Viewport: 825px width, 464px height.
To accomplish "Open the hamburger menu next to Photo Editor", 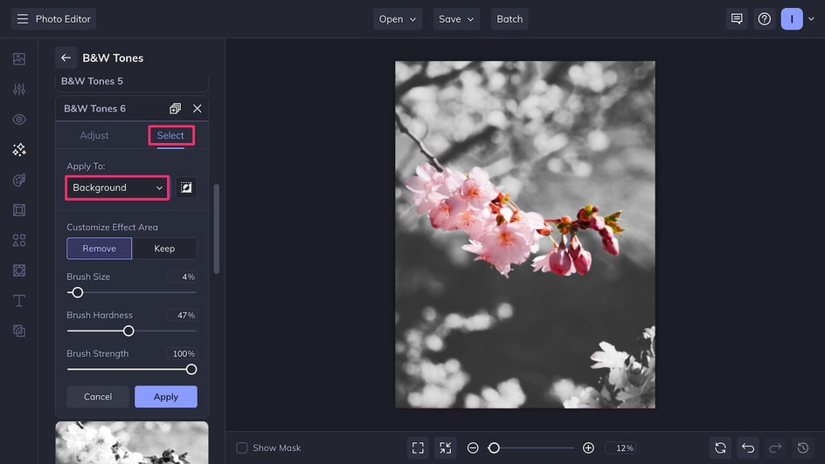I will coord(23,19).
